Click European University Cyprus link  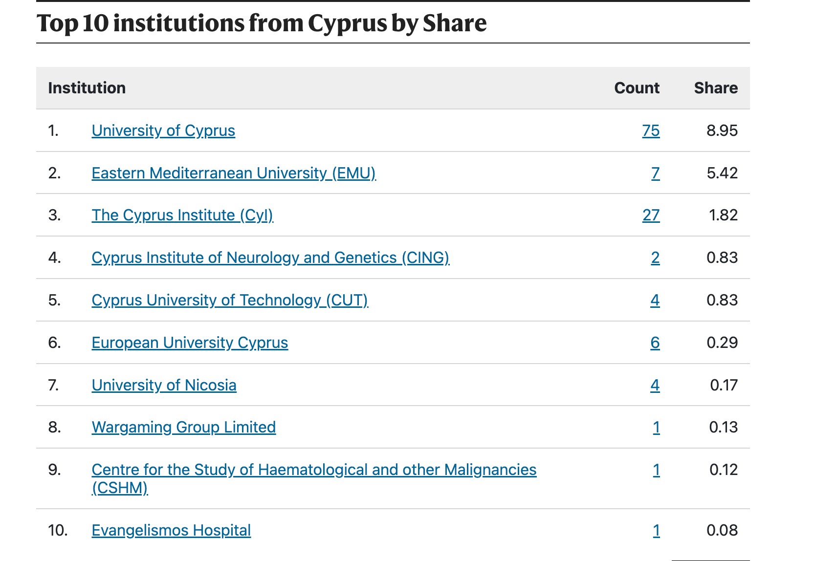coord(190,343)
